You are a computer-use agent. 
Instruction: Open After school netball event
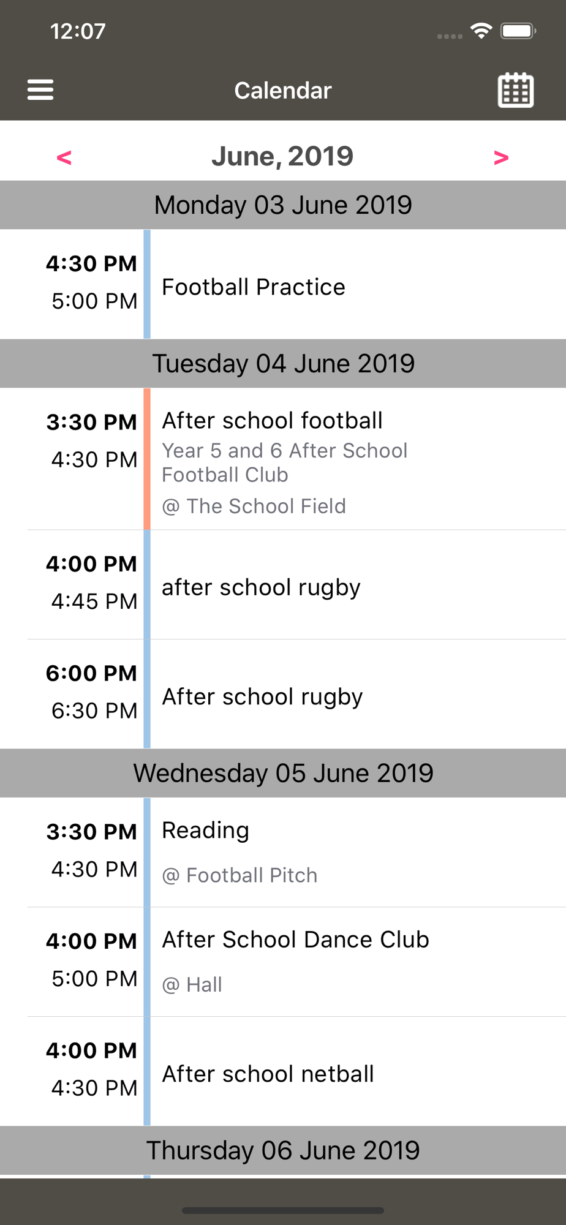[268, 1074]
